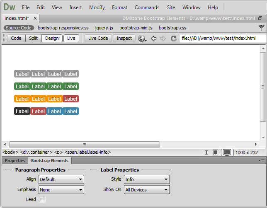Screen dimensions: 267x208
Task: Click the restore document window icon
Action: [x=260, y=18]
